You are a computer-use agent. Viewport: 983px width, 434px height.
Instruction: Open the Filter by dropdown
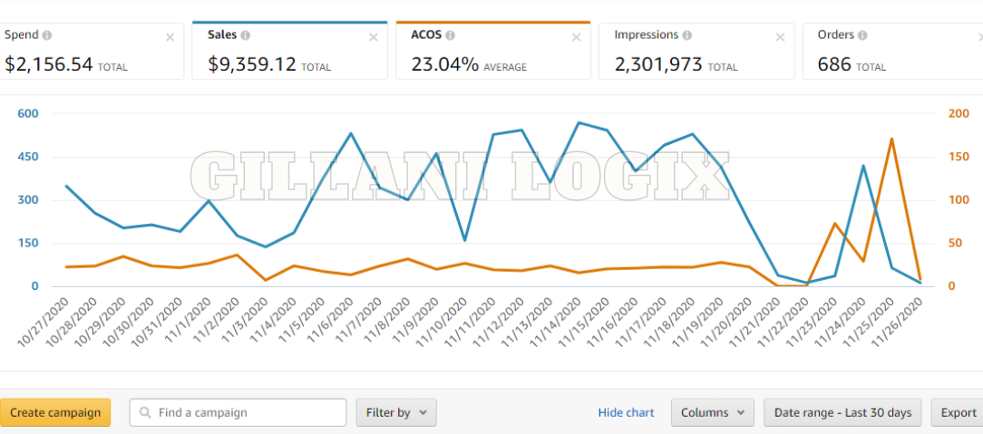[396, 412]
